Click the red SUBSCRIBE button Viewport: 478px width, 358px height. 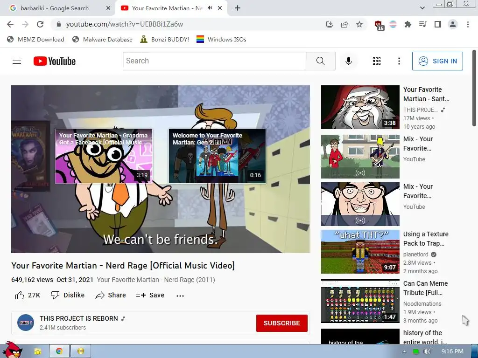click(281, 323)
